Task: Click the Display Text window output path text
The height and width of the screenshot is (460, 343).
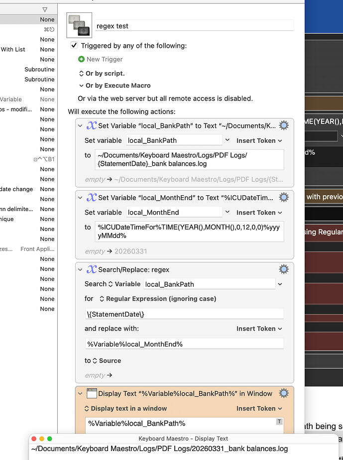Action: click(x=159, y=449)
